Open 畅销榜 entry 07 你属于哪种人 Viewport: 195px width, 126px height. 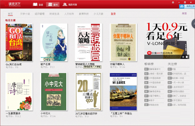[154, 96]
